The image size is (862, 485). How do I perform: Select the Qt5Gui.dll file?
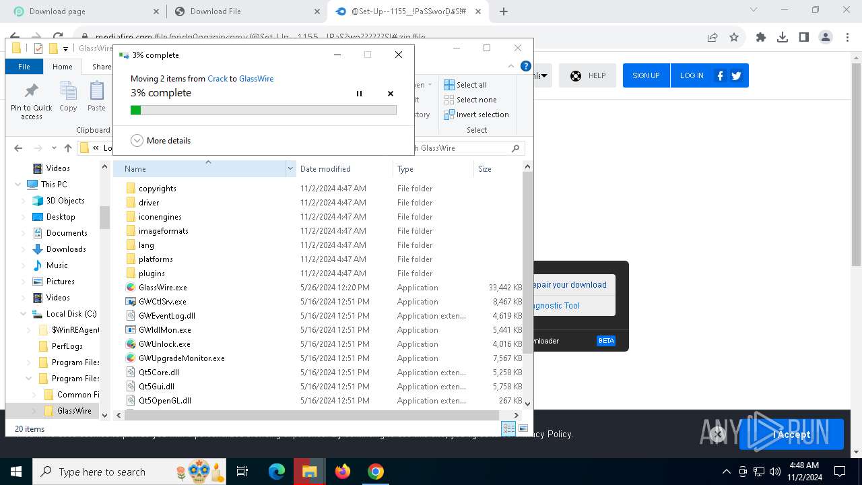pyautogui.click(x=156, y=387)
